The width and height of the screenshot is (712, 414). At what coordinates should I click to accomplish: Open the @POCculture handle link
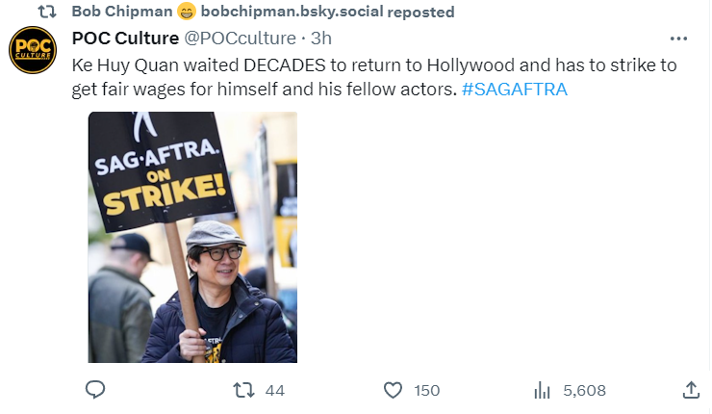point(241,38)
